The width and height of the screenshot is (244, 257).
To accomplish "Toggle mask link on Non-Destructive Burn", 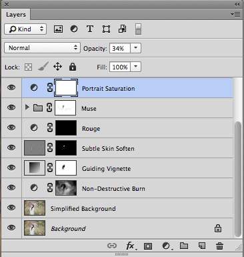I will click(50, 188).
